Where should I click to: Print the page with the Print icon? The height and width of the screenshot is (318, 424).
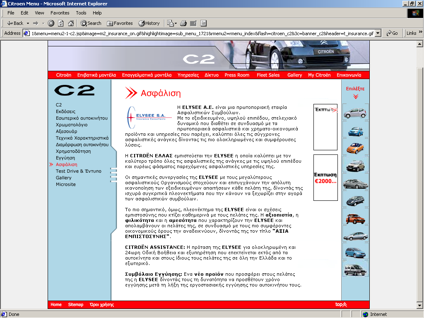tap(183, 23)
